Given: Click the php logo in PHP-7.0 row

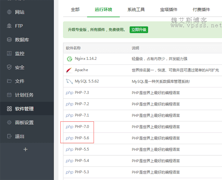Looking at the screenshot, I should (x=70, y=127).
